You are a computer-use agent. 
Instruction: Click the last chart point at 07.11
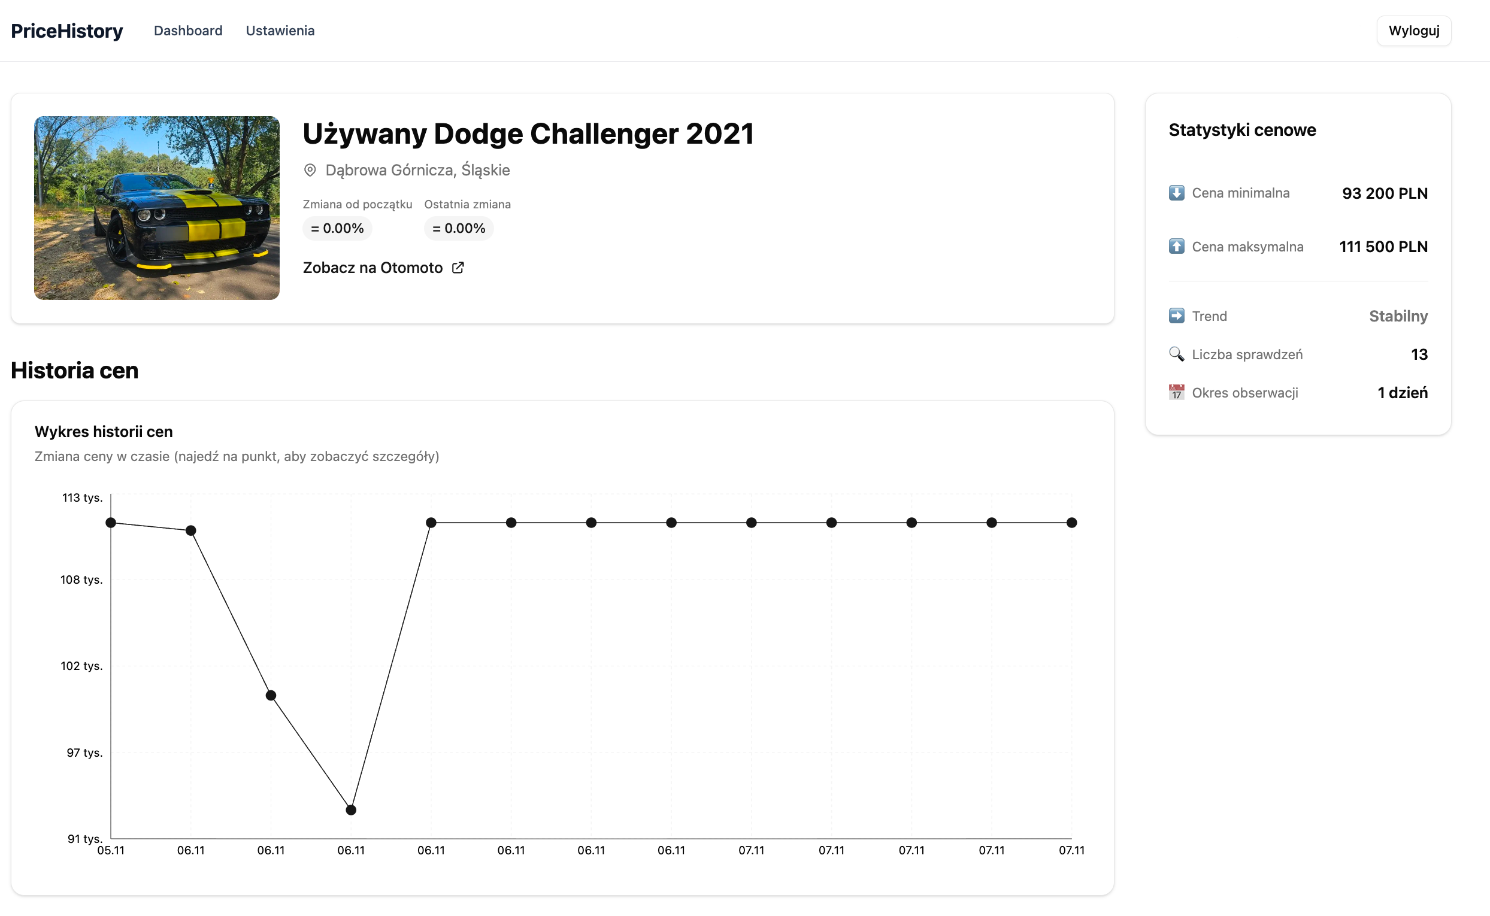[x=1071, y=523]
